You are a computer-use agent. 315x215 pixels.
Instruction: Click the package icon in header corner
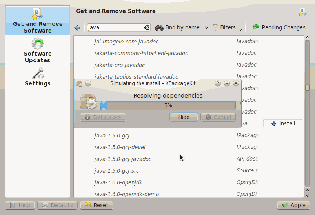[302, 12]
